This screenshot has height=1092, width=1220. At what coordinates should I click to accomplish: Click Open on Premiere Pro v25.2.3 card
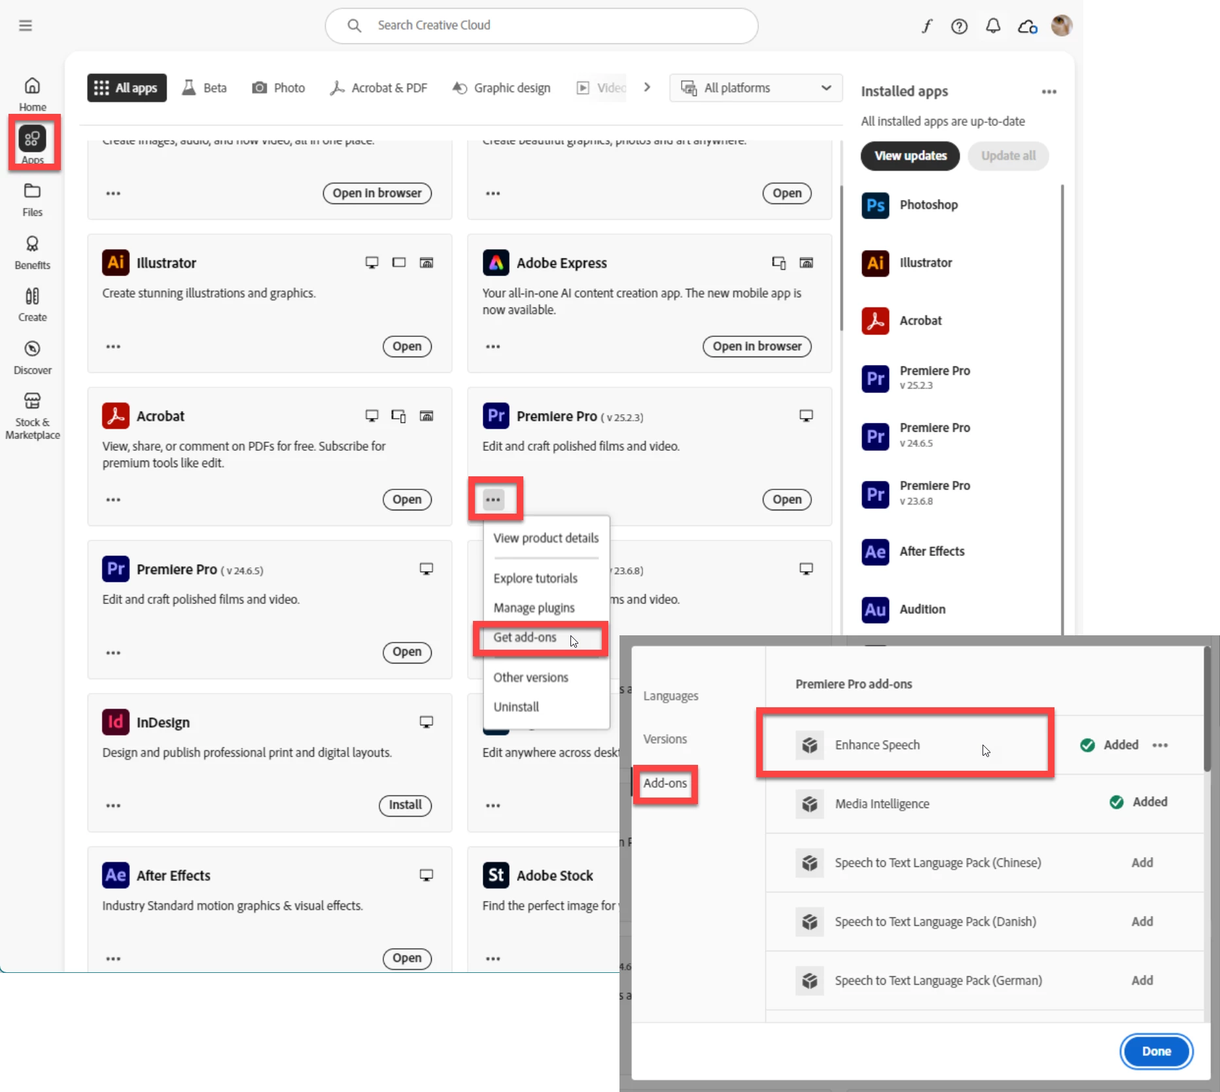click(x=787, y=499)
